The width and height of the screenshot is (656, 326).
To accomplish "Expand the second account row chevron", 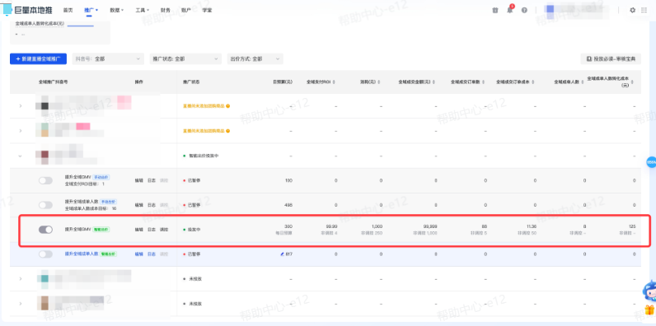I will point(20,131).
